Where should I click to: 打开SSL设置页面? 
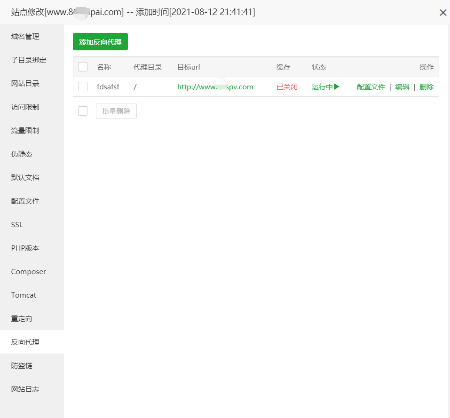point(16,224)
